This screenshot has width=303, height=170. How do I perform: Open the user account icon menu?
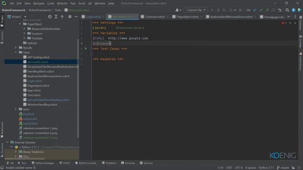(178, 10)
